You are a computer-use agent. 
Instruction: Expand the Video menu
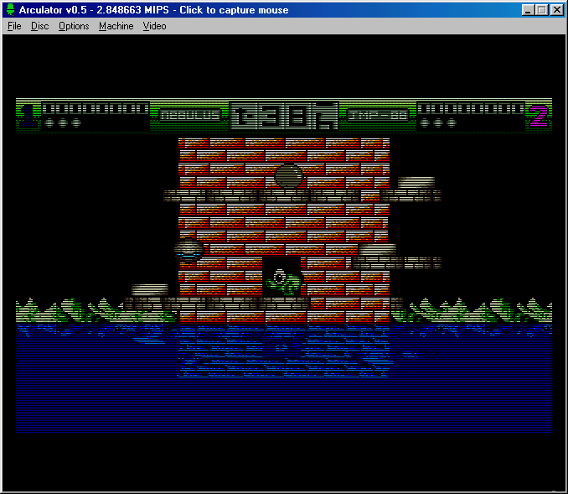154,26
